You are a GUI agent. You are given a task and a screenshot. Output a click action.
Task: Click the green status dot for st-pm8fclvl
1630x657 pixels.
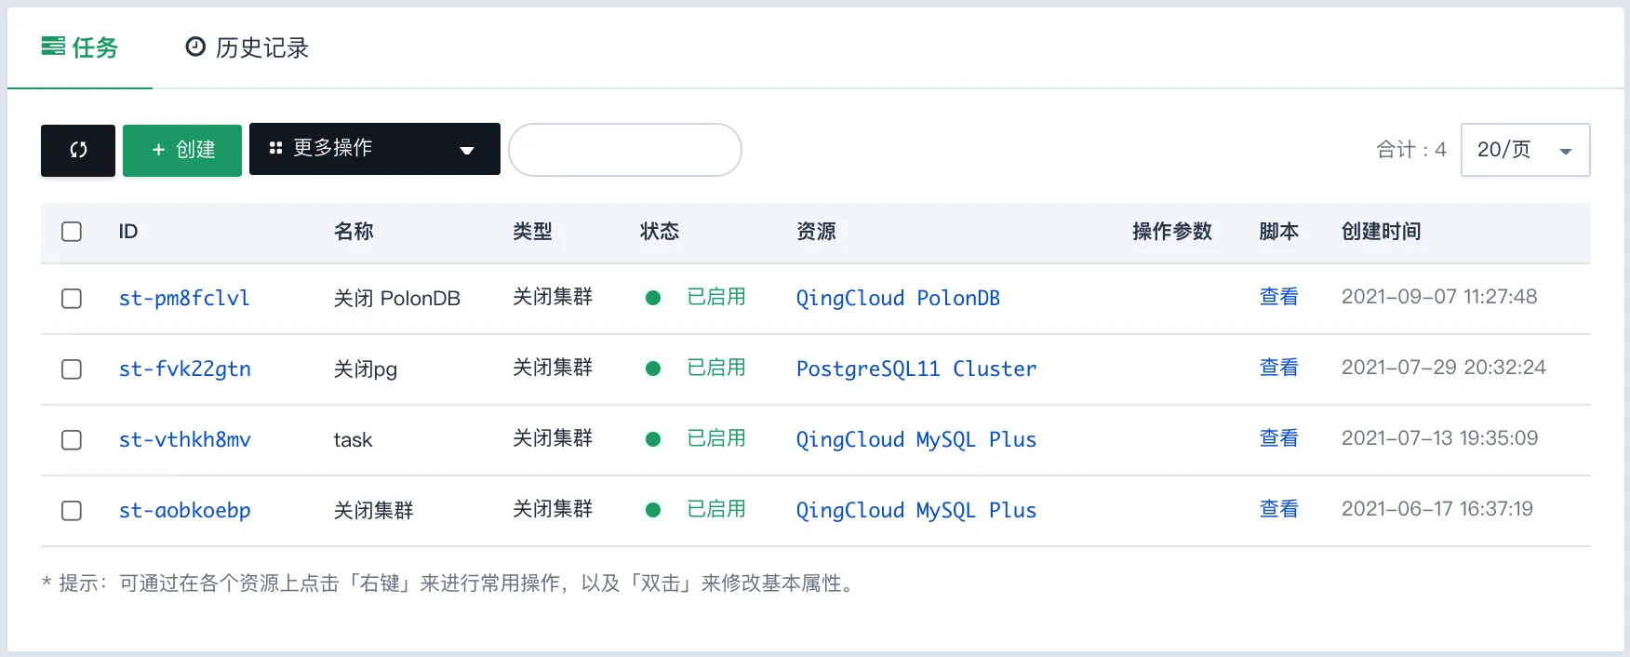click(x=653, y=298)
